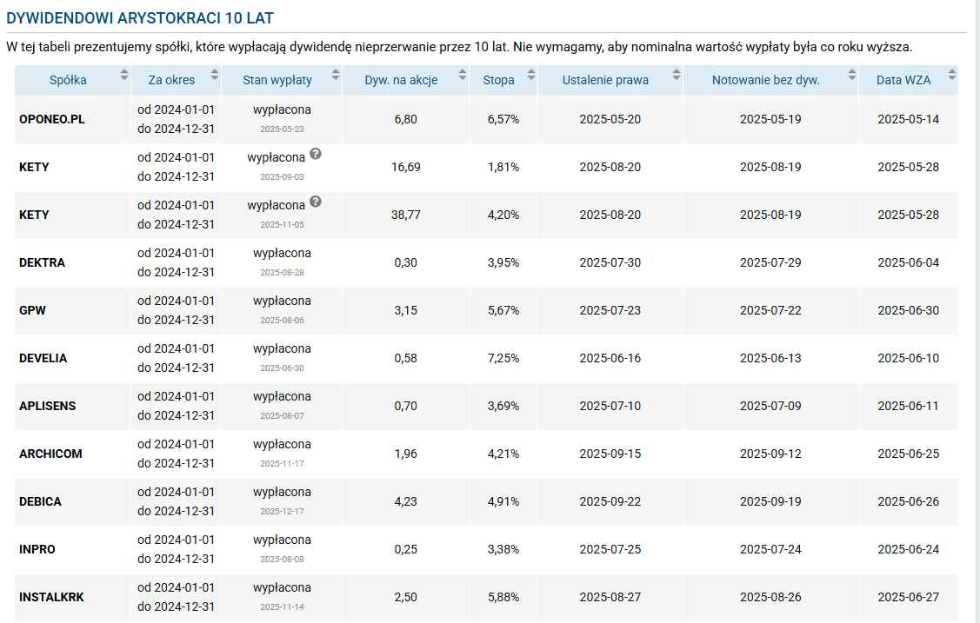Click INSTALKRK dividend value 2,50
Screen dimensions: 980x623
click(x=405, y=598)
